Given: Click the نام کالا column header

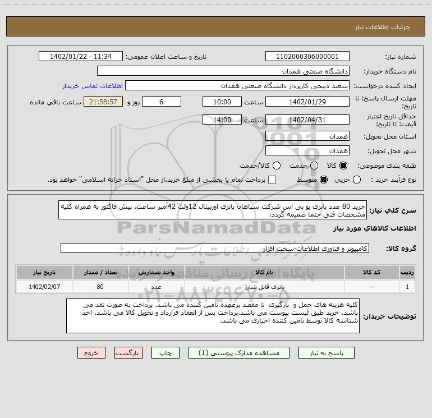Looking at the screenshot, I should coord(264,272).
